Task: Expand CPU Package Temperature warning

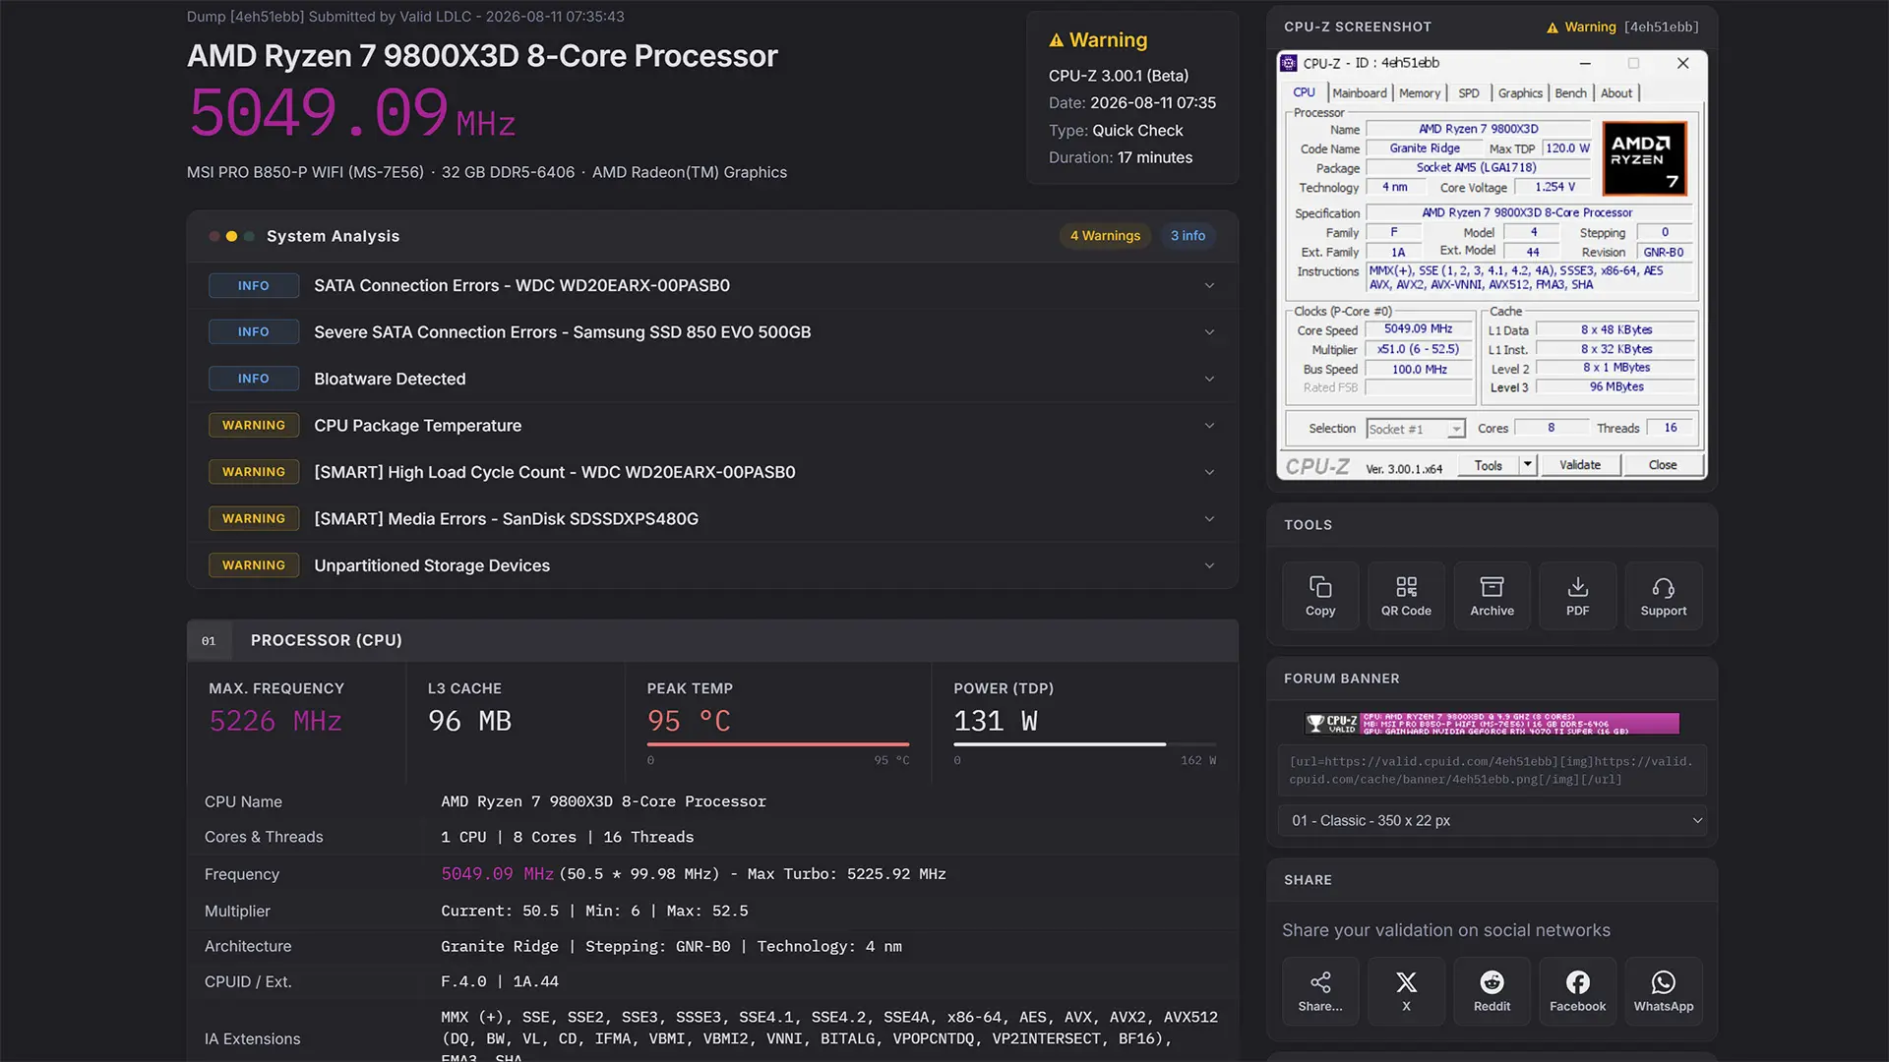Action: point(712,426)
